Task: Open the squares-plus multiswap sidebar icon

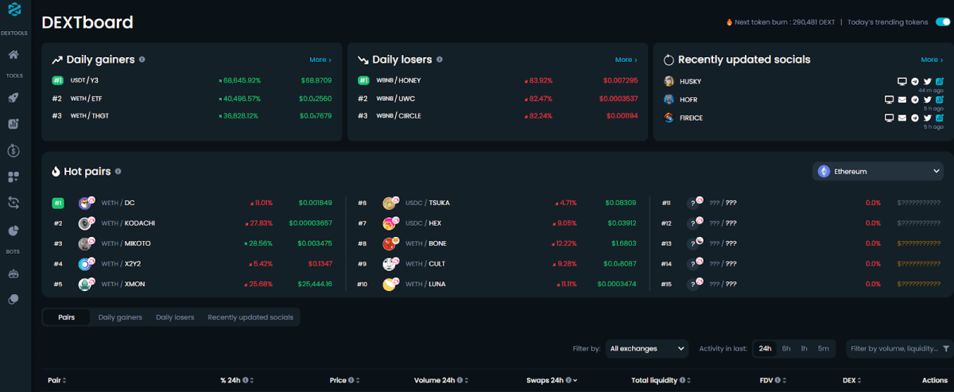Action: click(14, 177)
